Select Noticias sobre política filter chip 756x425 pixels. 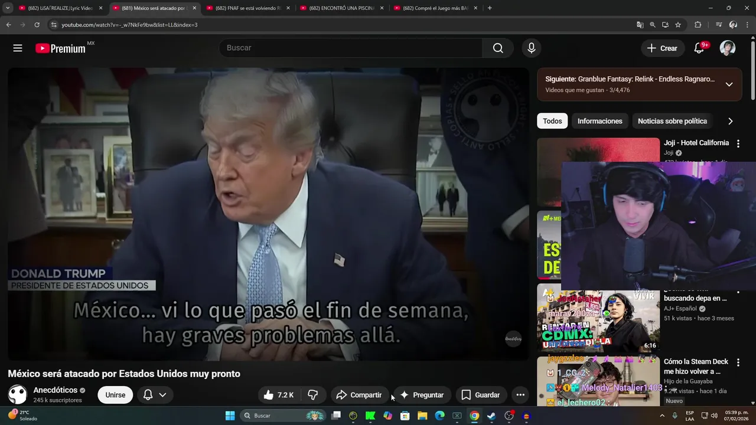pyautogui.click(x=672, y=121)
